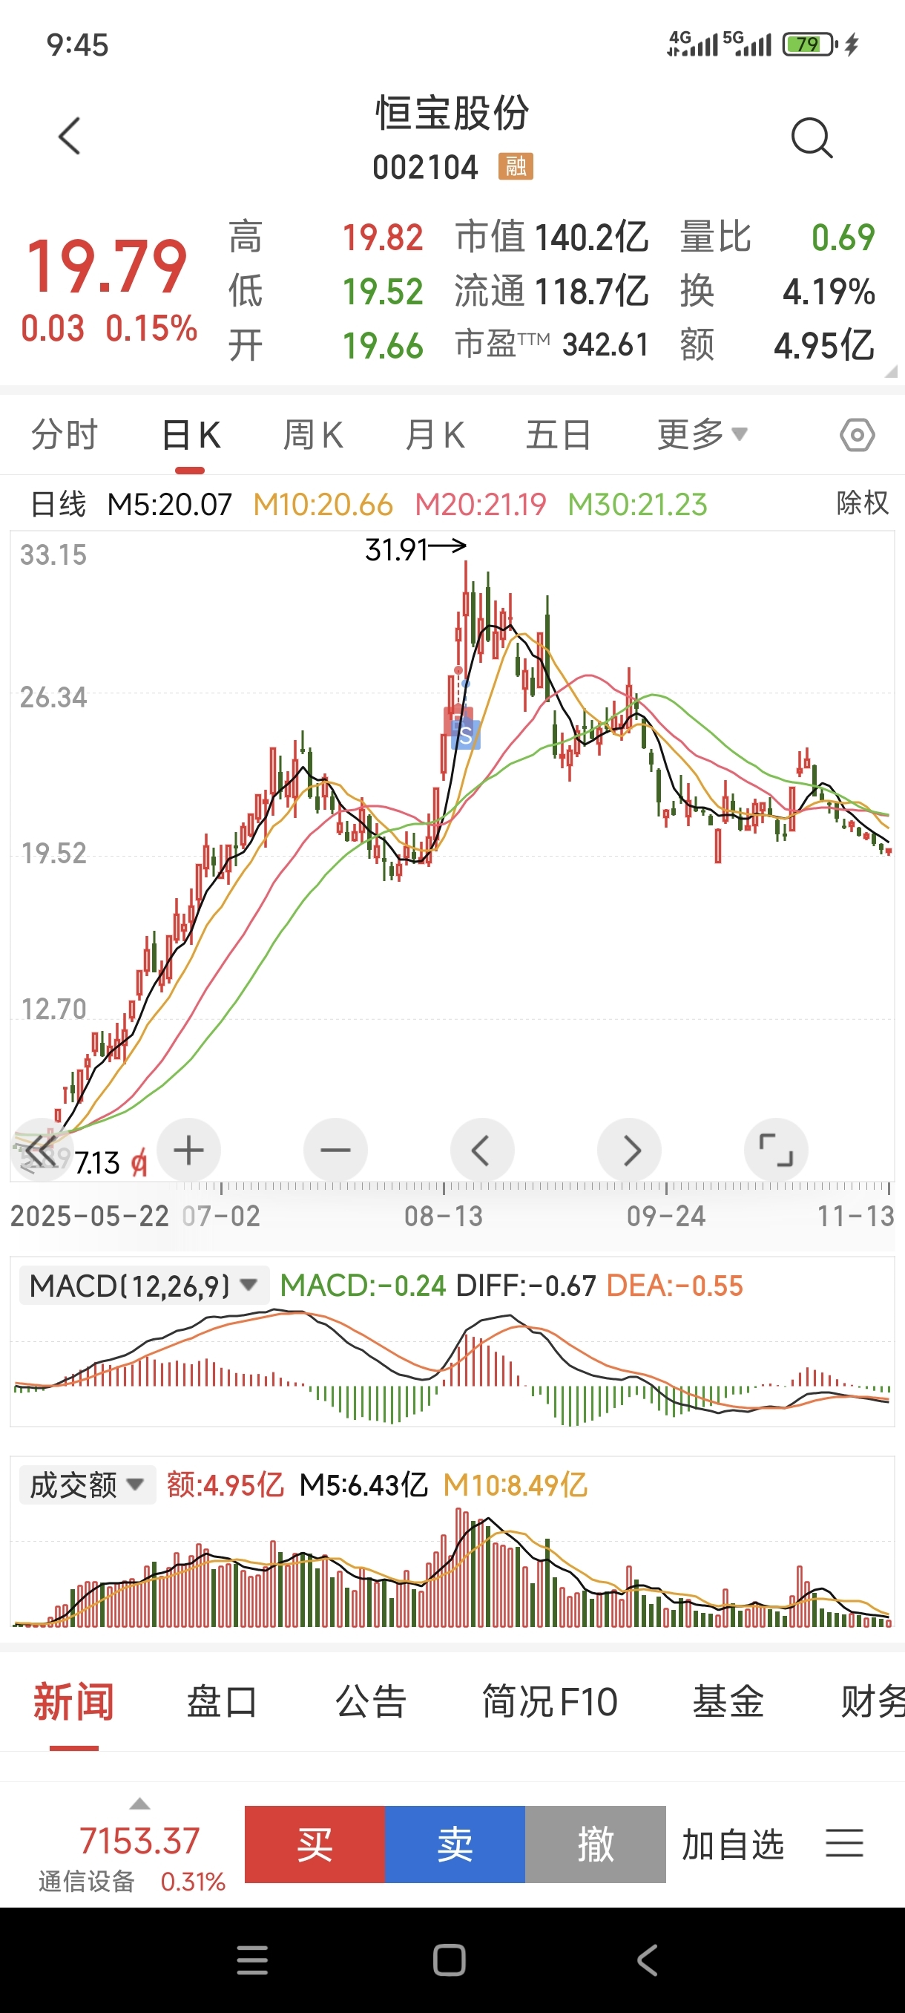Tap M10:20.66 moving average label
The width and height of the screenshot is (905, 2013).
(x=323, y=505)
